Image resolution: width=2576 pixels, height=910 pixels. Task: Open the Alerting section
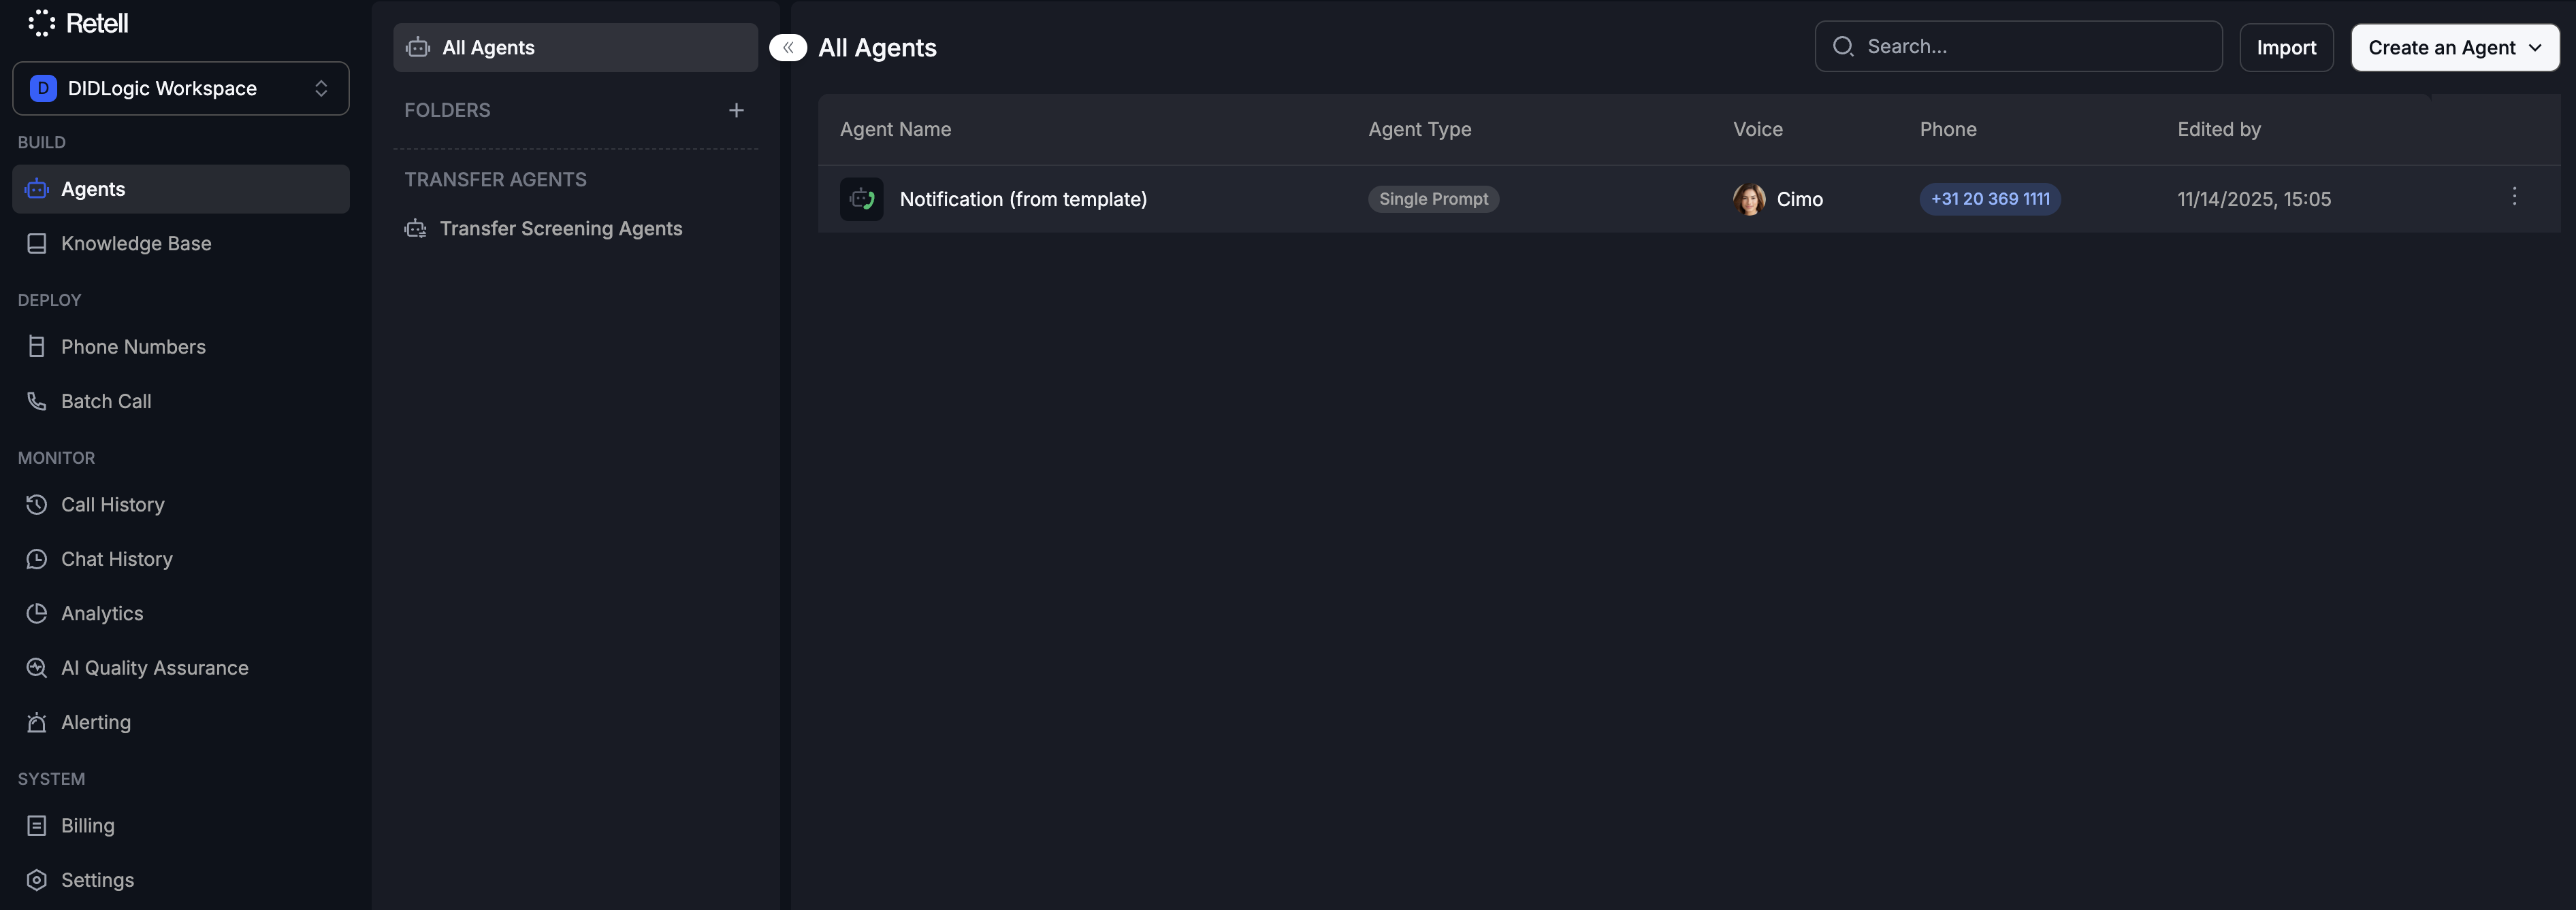click(95, 722)
